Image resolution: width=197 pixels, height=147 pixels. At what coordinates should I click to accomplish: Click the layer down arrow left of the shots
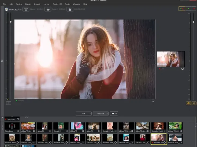tap(2, 129)
